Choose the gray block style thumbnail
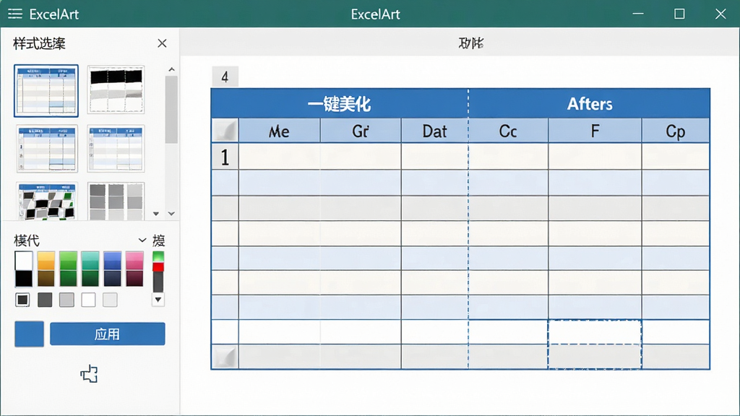740x416 pixels. point(116,201)
